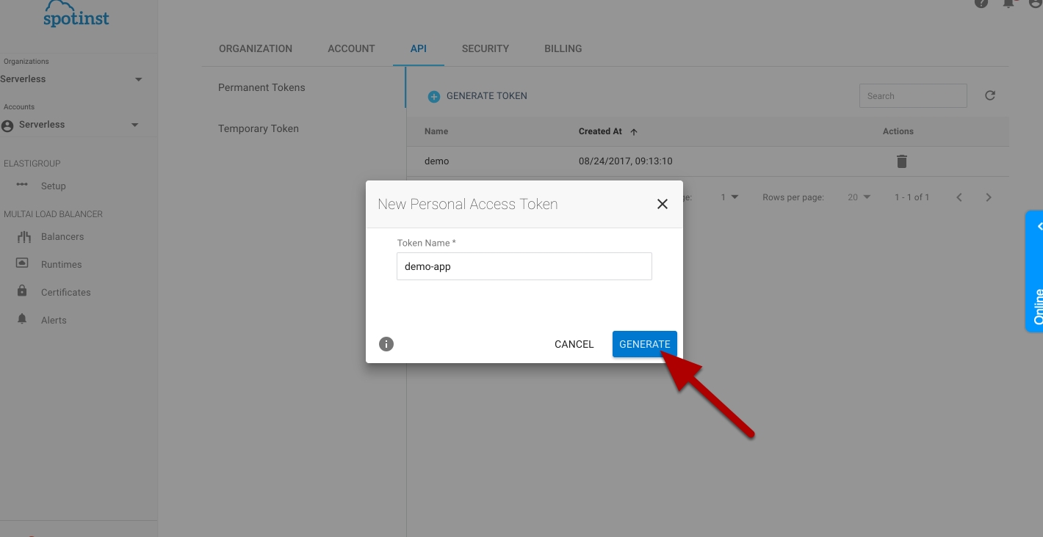Expand the Accounts Serverless dropdown

pos(134,125)
